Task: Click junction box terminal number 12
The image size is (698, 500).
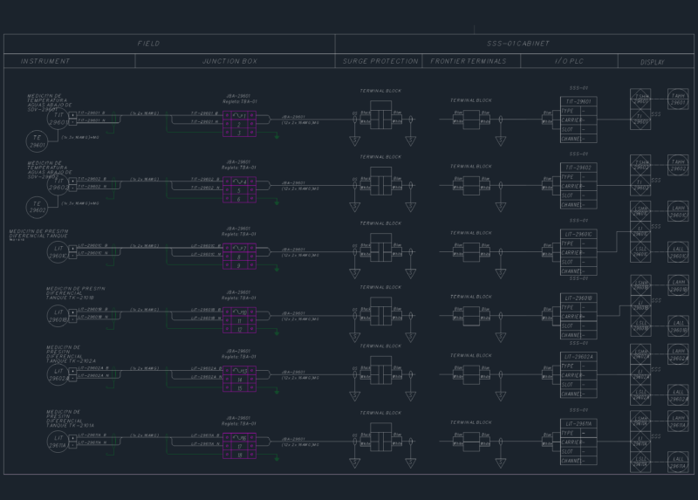Action: 239,329
